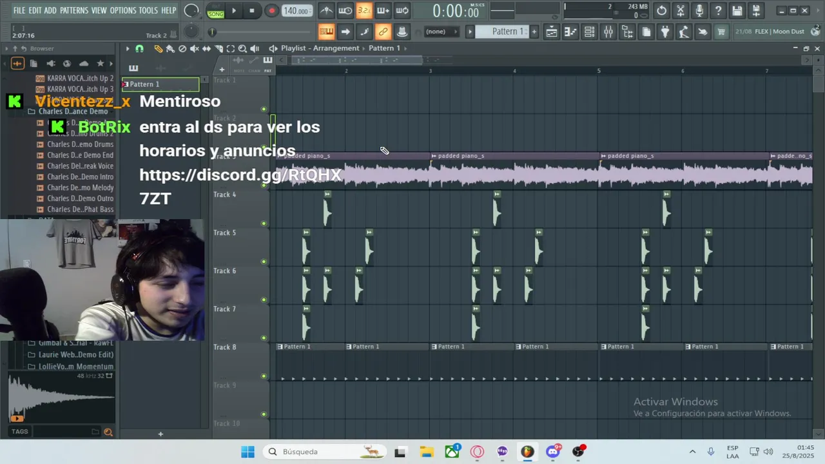
Task: Mute Track 5 via its green dot
Action: pyautogui.click(x=264, y=262)
